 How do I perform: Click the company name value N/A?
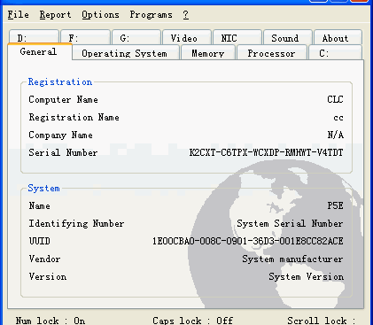tap(336, 135)
